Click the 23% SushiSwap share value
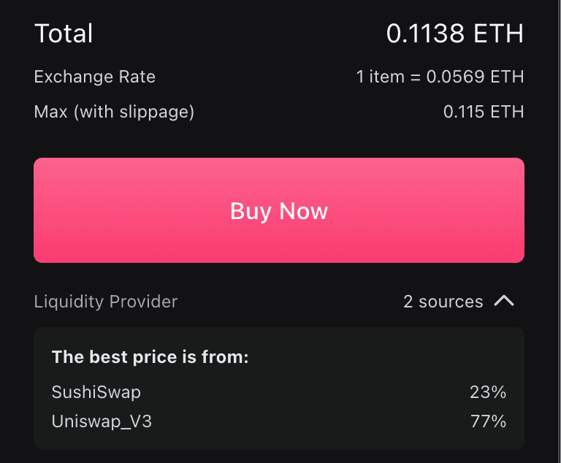Viewport: 561px width, 463px height. tap(488, 392)
